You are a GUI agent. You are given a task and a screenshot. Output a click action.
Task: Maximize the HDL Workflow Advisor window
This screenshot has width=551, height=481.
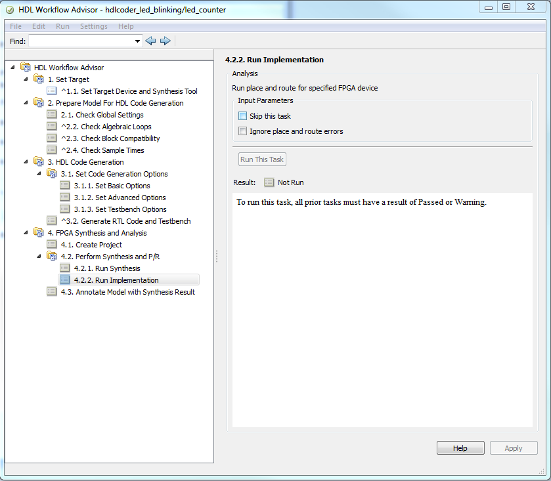point(506,7)
